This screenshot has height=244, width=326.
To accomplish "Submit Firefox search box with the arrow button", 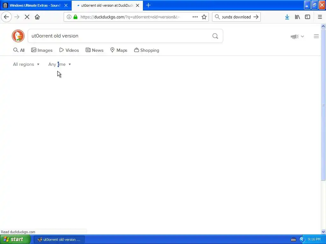I will (256, 17).
